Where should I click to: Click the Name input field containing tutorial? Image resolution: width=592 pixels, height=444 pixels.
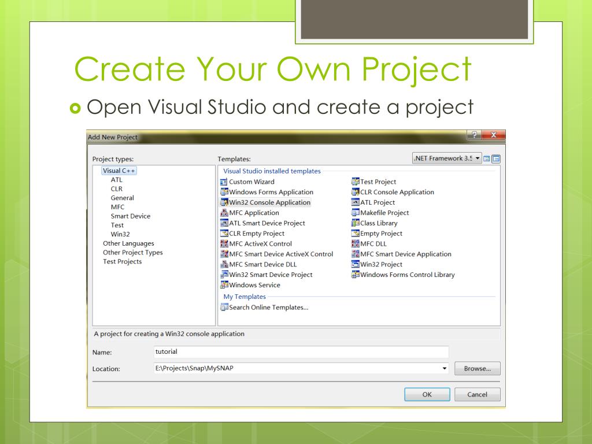[301, 351]
